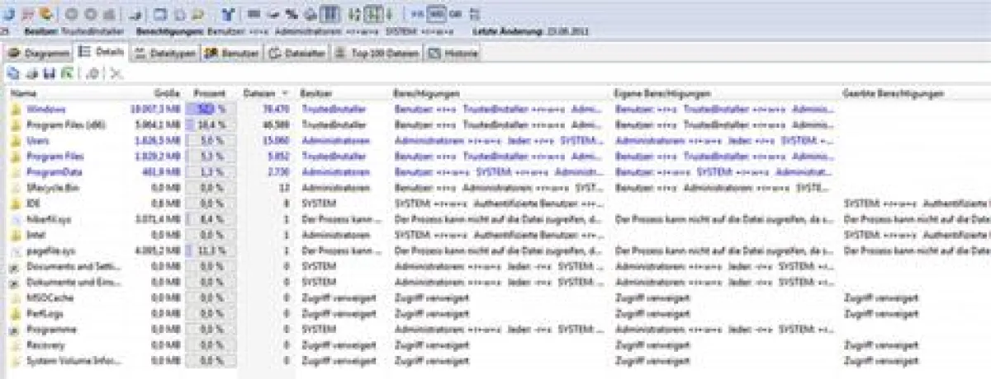Select the Intel folder entry
This screenshot has width=991, height=379.
click(35, 235)
